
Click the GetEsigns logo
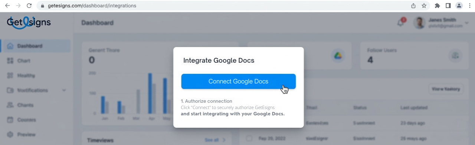click(x=29, y=22)
